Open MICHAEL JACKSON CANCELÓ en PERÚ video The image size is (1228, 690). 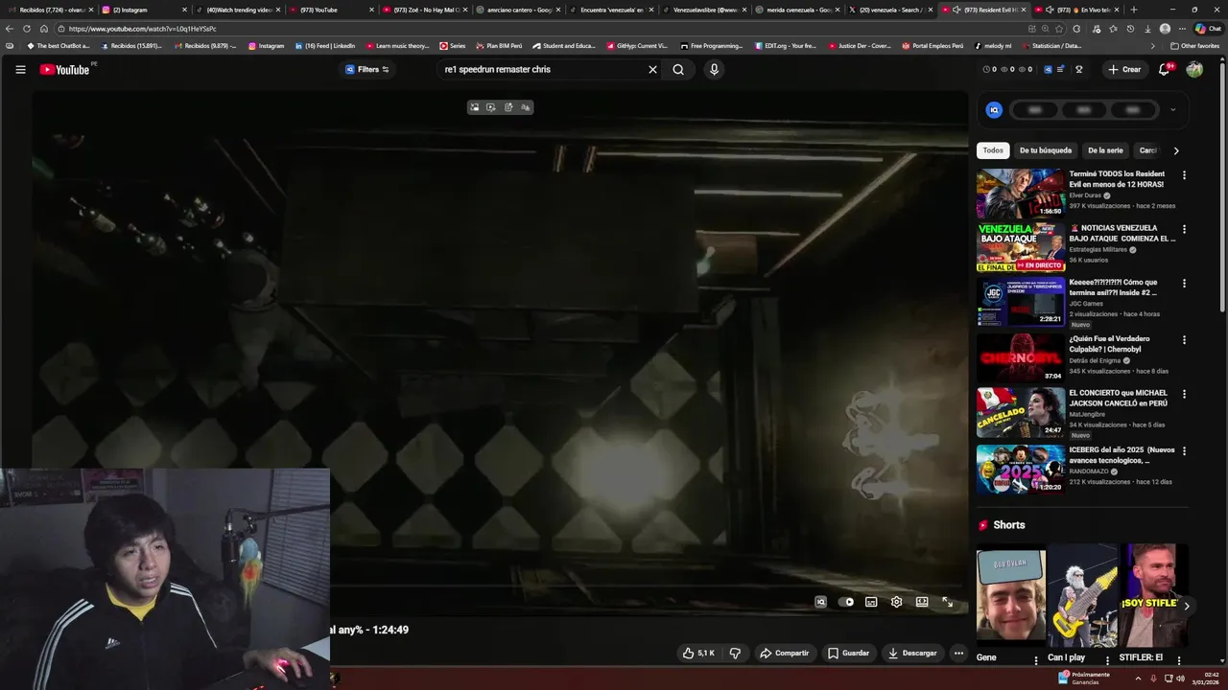tap(1021, 412)
